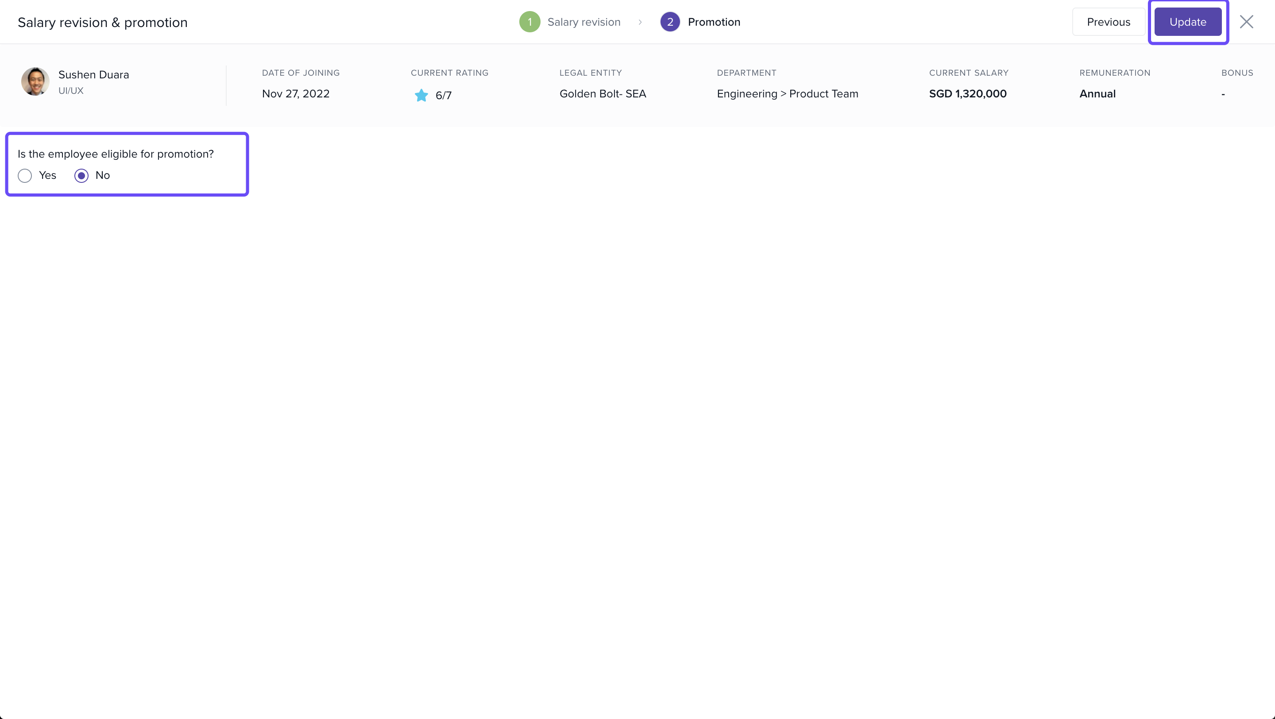Close the salary revision dialog
The width and height of the screenshot is (1275, 719).
1246,22
